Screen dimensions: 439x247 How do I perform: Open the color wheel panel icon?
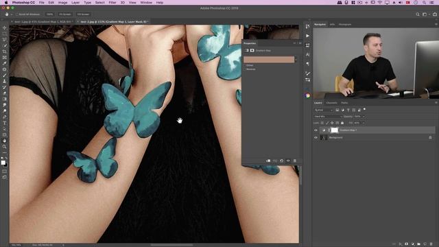point(308,95)
